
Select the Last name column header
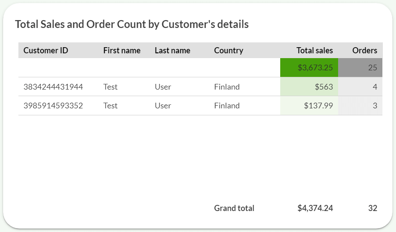point(172,50)
